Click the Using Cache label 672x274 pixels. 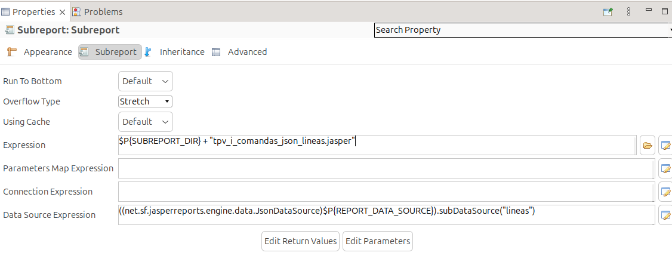click(x=27, y=122)
